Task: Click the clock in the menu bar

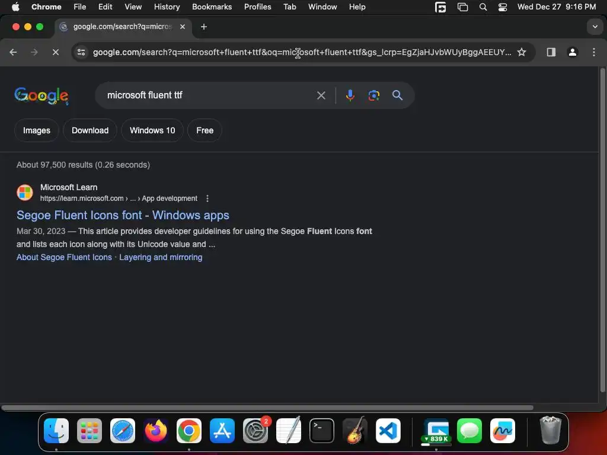Action: point(556,7)
